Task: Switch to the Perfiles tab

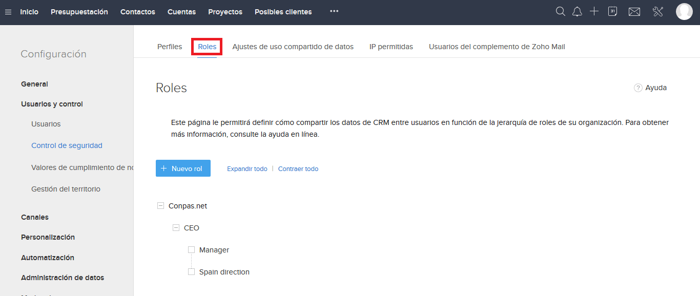Action: click(170, 46)
